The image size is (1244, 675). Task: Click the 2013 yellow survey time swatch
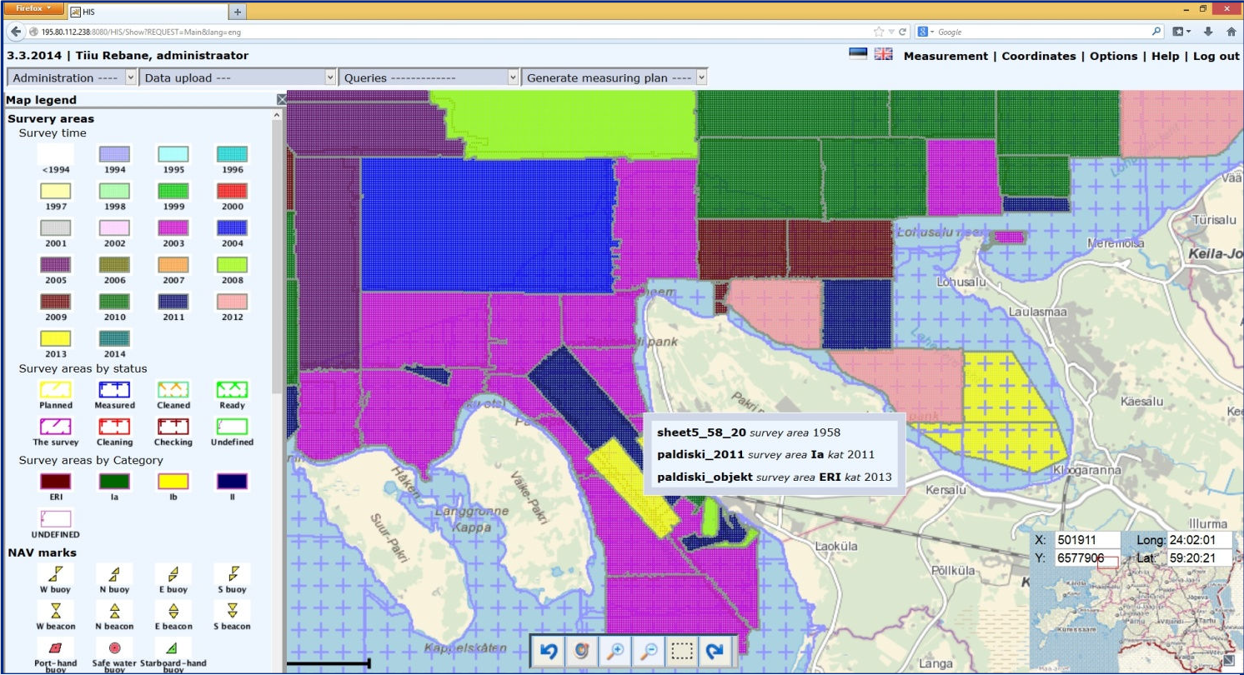pos(56,338)
